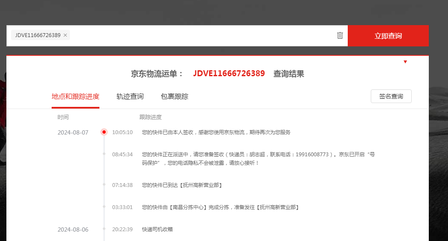Click the 10:05:10 signed-for status text
Image resolution: width=448 pixels, height=241 pixels.
tap(216, 132)
